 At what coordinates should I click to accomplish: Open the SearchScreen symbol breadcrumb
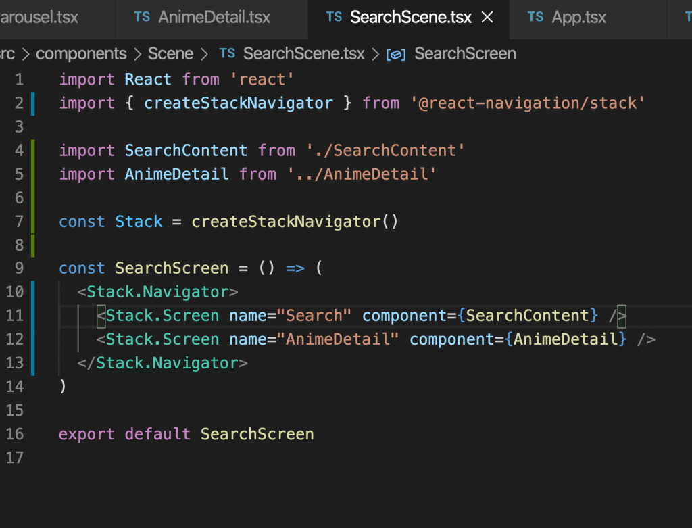(x=465, y=54)
